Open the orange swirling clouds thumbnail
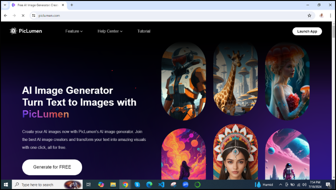336x190 pixels. click(184, 154)
